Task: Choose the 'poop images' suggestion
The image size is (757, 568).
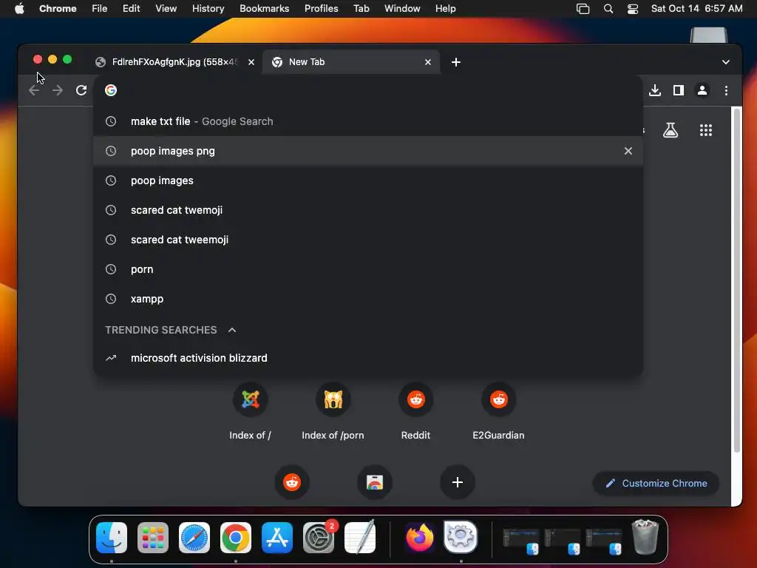Action: (x=368, y=180)
